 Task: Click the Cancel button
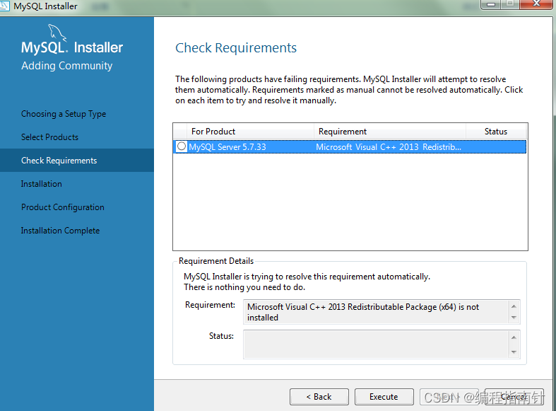pos(514,397)
